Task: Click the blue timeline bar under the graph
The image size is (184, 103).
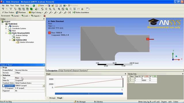Action: (89, 94)
